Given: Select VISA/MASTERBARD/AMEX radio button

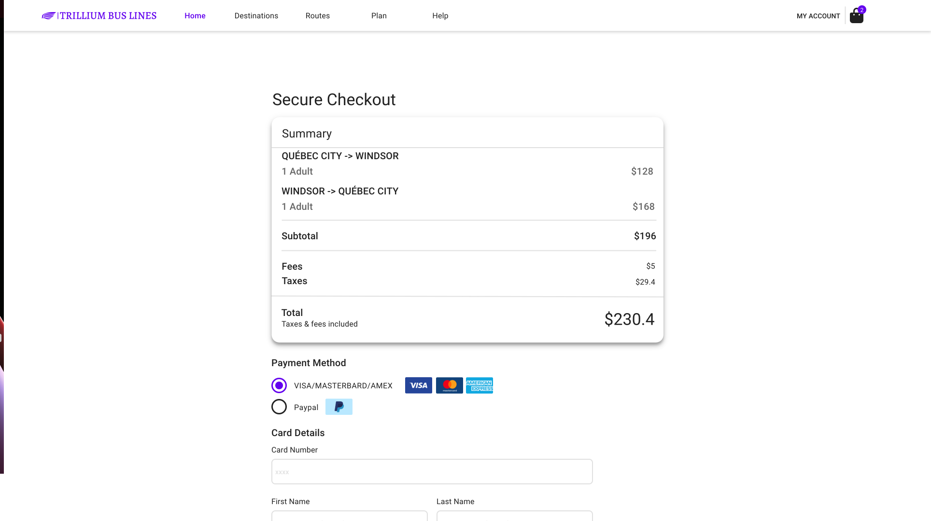Looking at the screenshot, I should 279,385.
